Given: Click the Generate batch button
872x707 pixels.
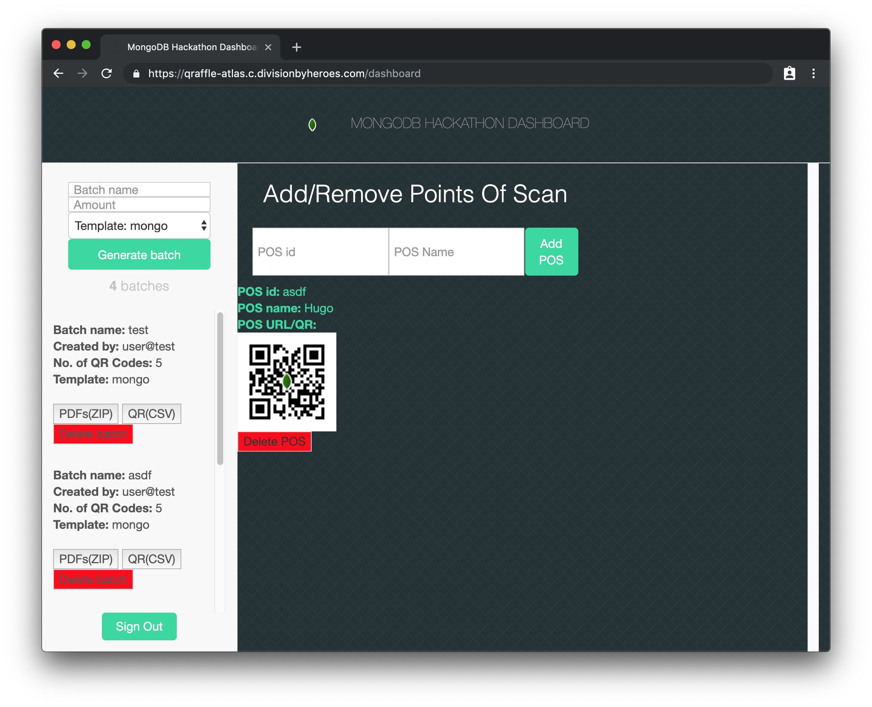Looking at the screenshot, I should 139,255.
